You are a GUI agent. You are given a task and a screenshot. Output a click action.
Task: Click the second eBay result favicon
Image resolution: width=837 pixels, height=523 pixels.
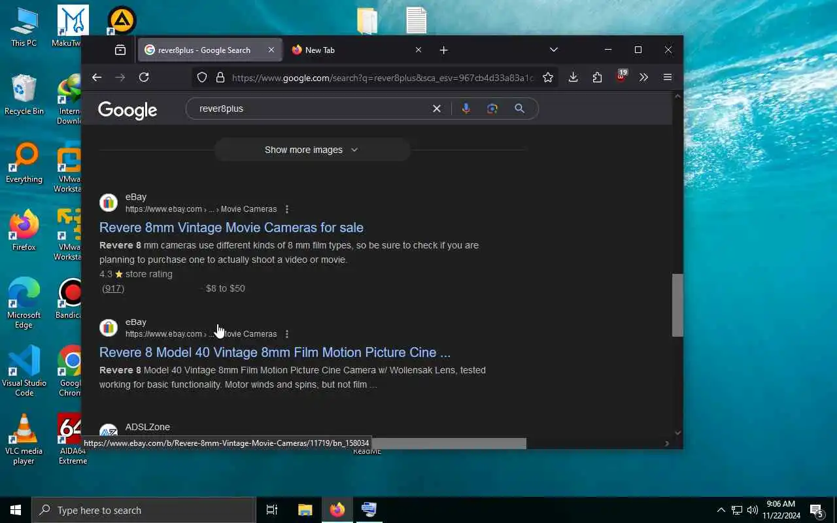[109, 328]
